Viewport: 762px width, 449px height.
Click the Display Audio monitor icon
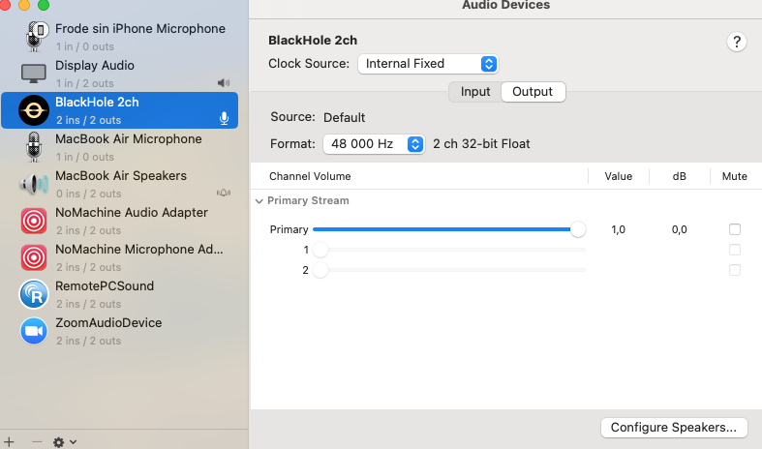click(34, 74)
